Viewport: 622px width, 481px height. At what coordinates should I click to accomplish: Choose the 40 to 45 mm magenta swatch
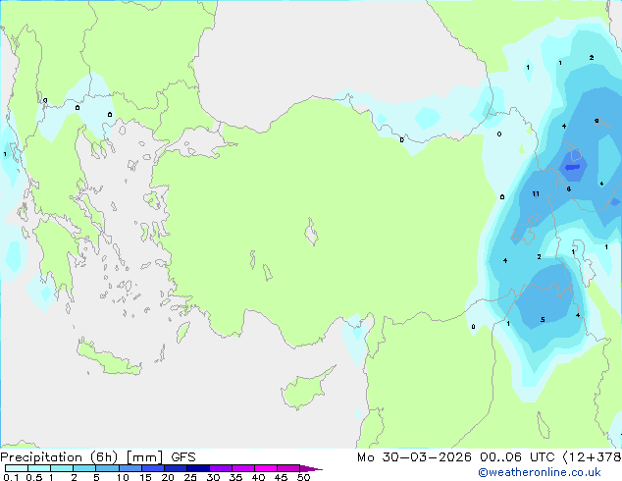pos(266,468)
